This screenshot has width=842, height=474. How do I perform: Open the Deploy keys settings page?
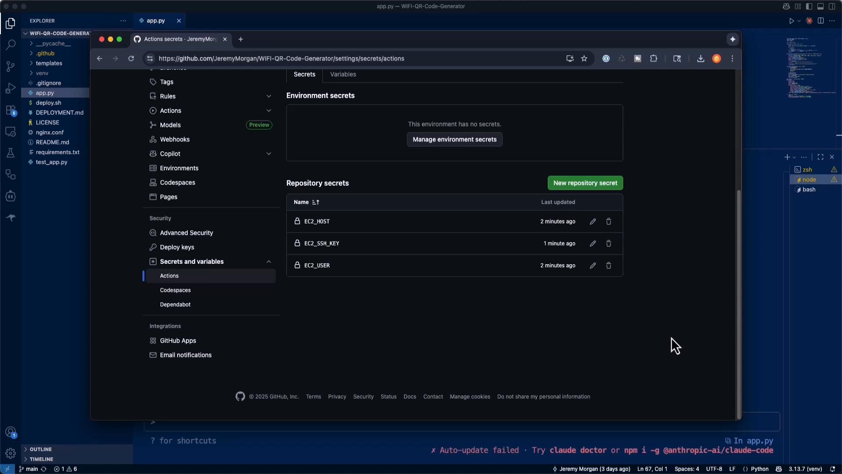coord(177,247)
